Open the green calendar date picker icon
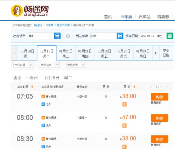This screenshot has height=149, width=175. [x=170, y=36]
